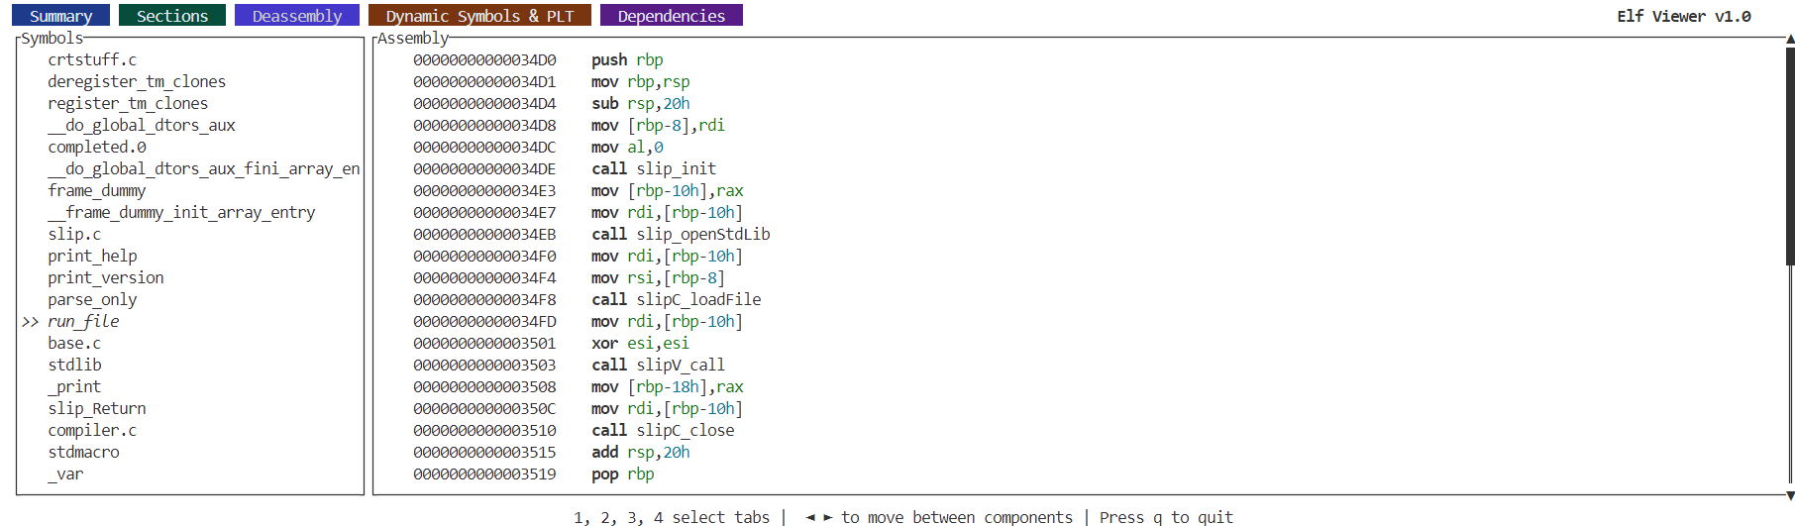
Task: Switch to the Dependencies tab
Action: pyautogui.click(x=671, y=16)
